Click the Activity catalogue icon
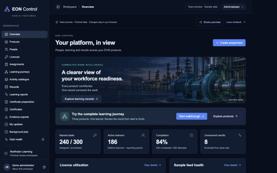277x173 pixels. point(6,80)
